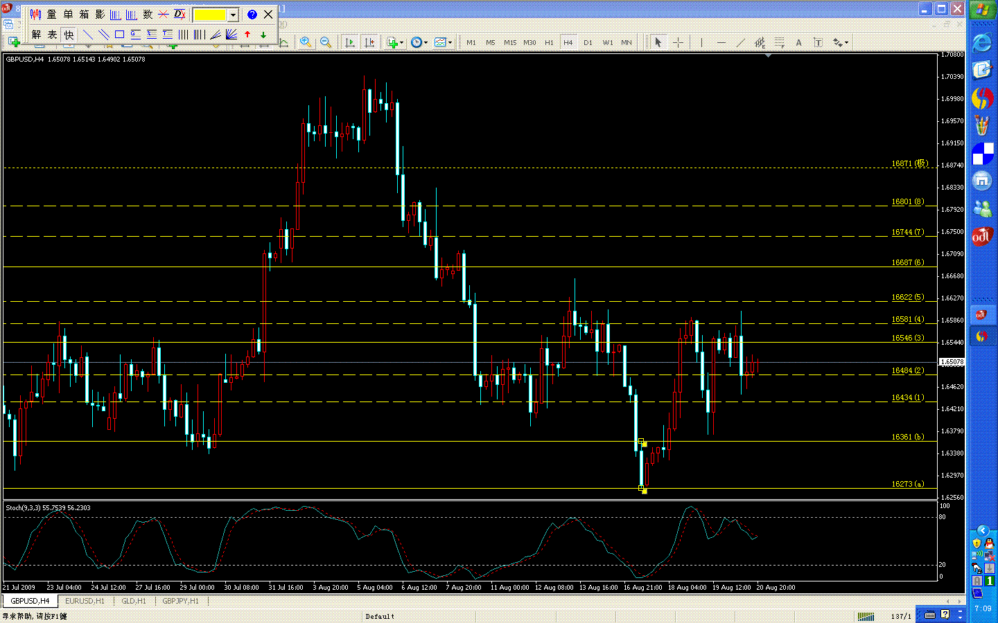Viewport: 998px width, 623px height.
Task: Click the 影 button in floating toolbar
Action: (100, 15)
